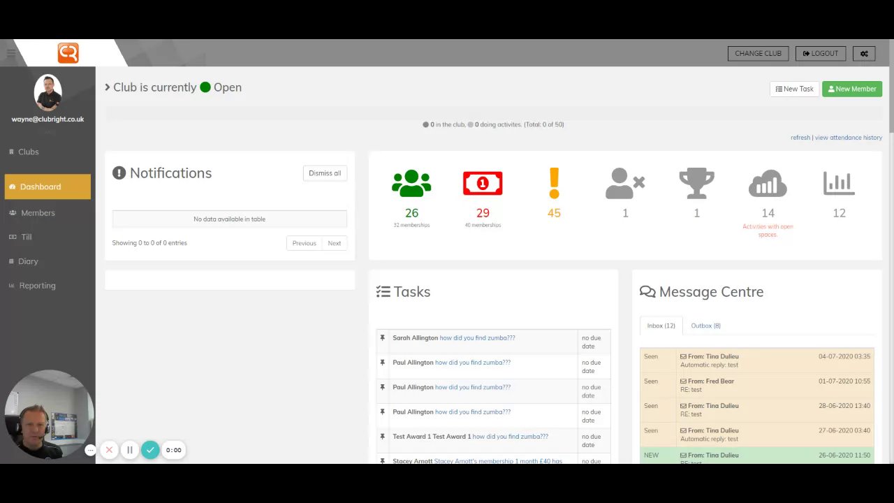The width and height of the screenshot is (894, 503).
Task: Expand the Club is currently Open chevron
Action: 108,87
